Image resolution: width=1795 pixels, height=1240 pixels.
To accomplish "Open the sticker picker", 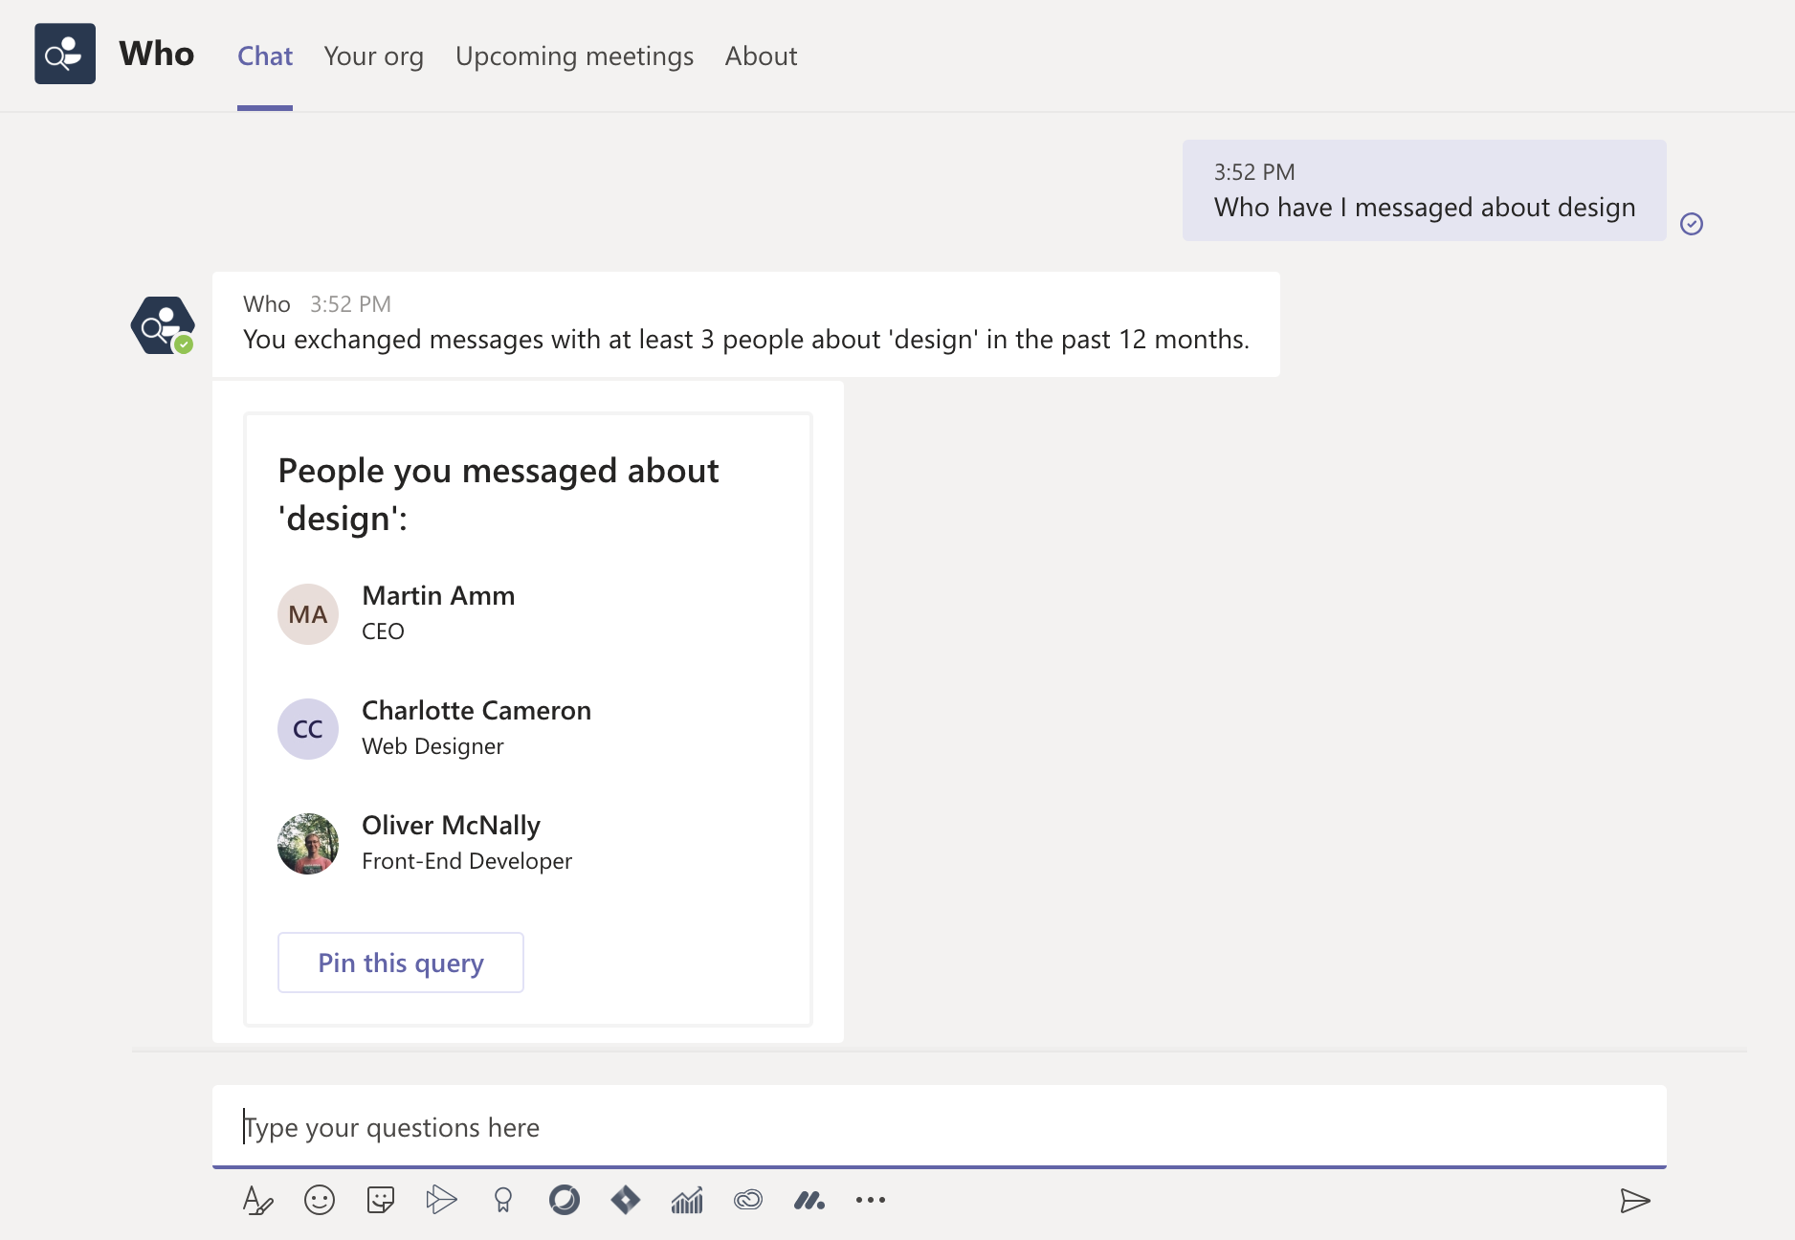I will (x=381, y=1200).
